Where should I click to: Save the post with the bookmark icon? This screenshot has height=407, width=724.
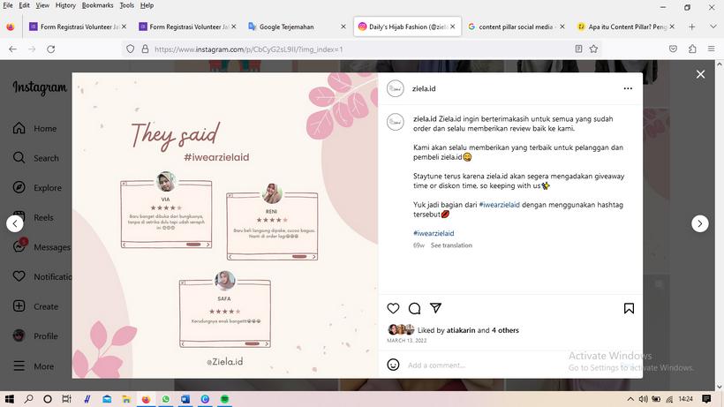[629, 308]
